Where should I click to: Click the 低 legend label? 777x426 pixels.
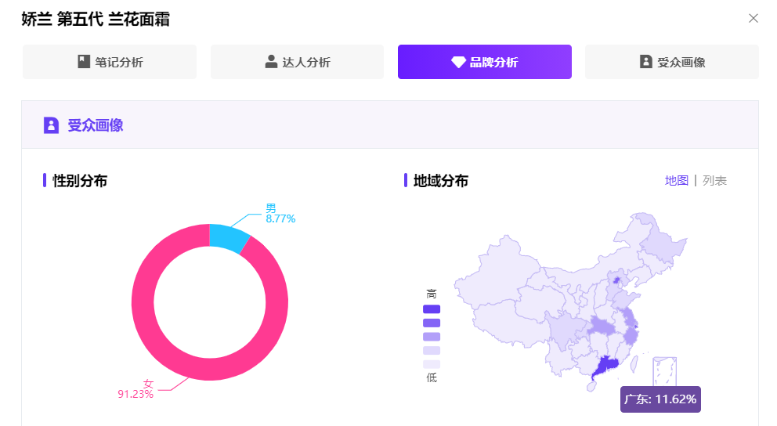(x=432, y=378)
